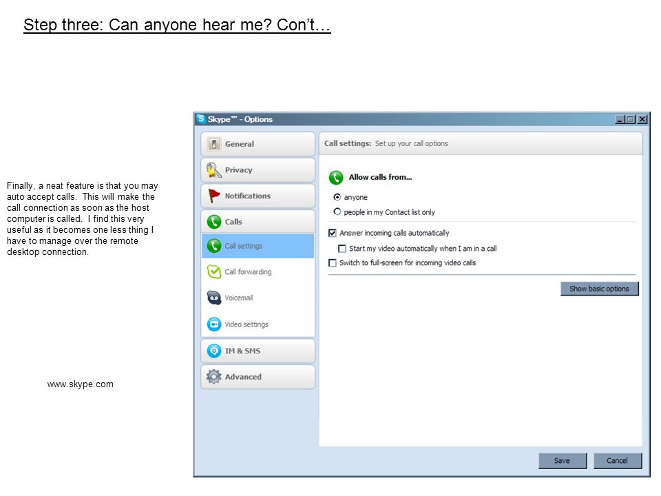Minimize the Skype Options window
Screen dimensions: 661x496
click(x=620, y=119)
